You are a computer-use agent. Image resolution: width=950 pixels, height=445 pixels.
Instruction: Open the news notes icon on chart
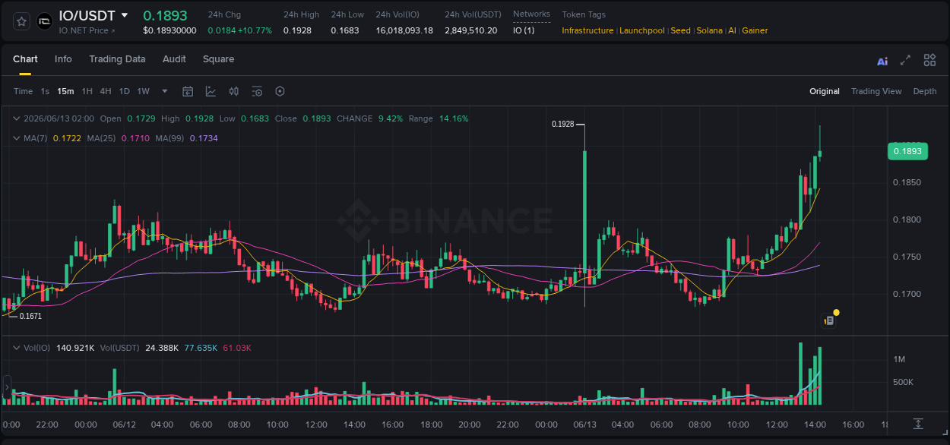[829, 320]
